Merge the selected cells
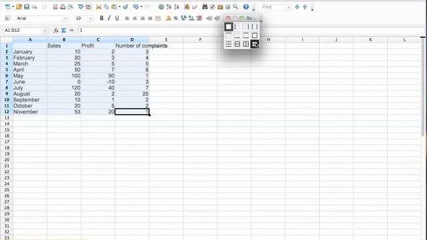 click(x=157, y=18)
